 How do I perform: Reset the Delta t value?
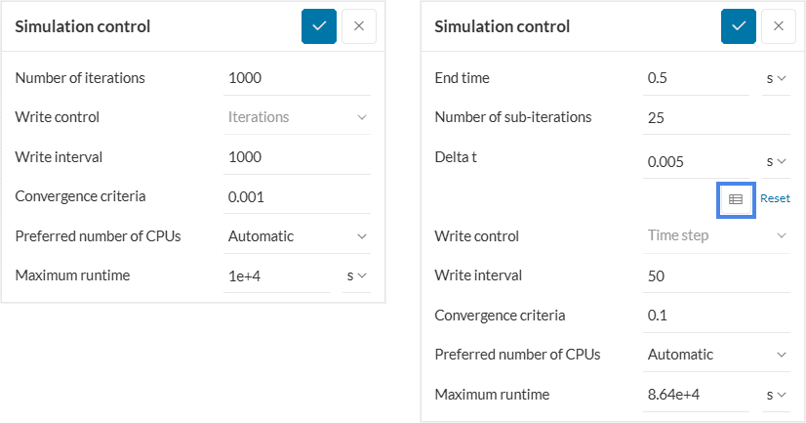(x=775, y=198)
